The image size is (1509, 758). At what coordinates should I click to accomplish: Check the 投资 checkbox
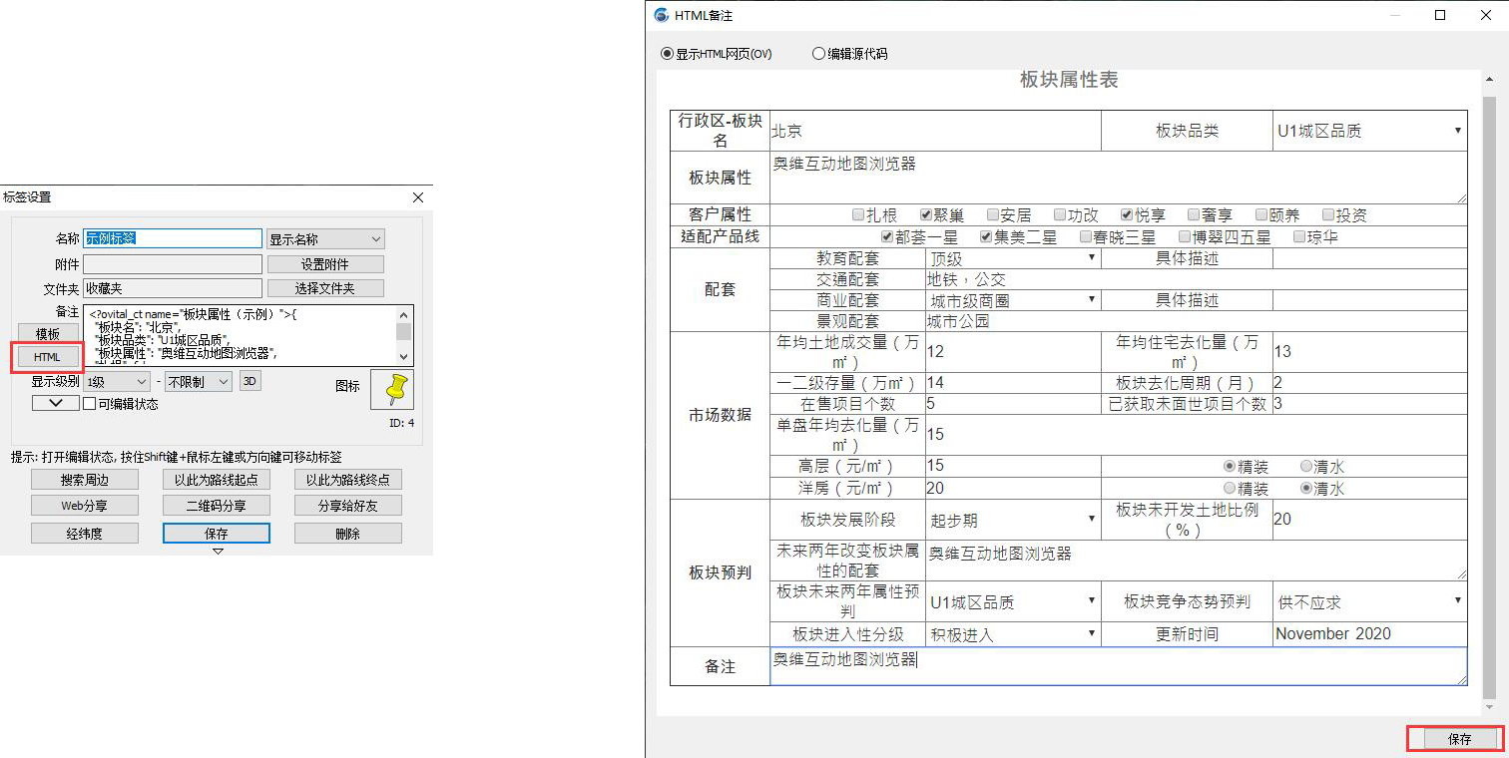click(1328, 214)
